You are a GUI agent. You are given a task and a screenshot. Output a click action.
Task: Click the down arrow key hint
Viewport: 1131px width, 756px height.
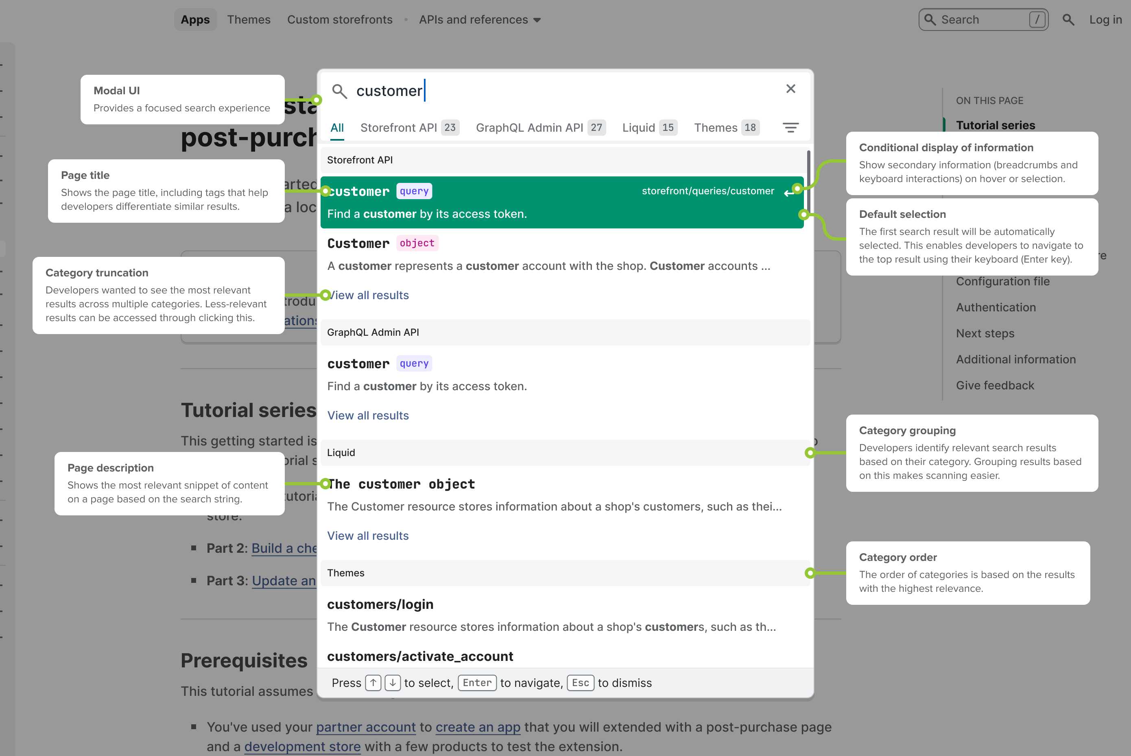[x=393, y=683]
